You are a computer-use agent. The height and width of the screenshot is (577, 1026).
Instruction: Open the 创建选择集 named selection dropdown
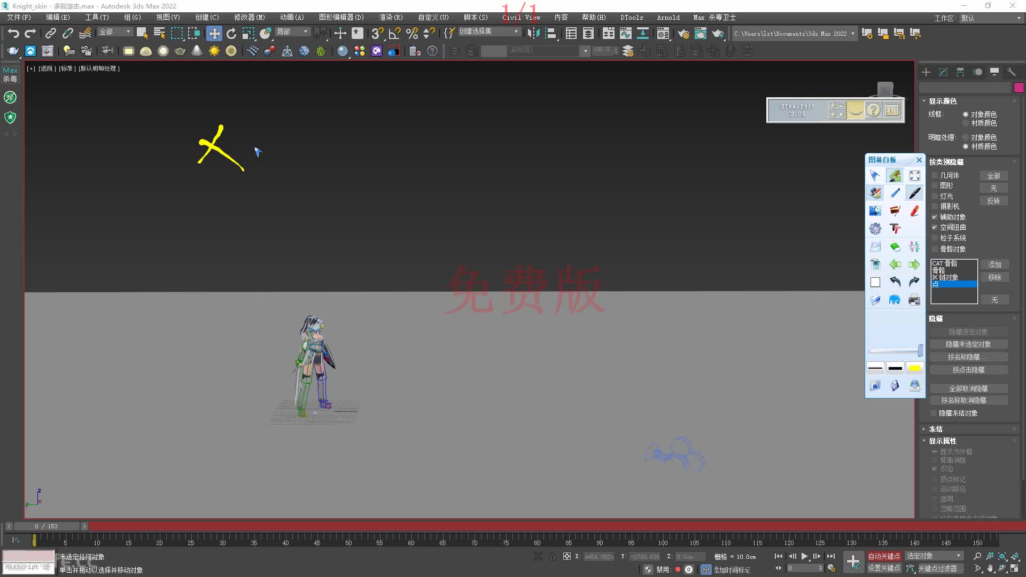[489, 32]
